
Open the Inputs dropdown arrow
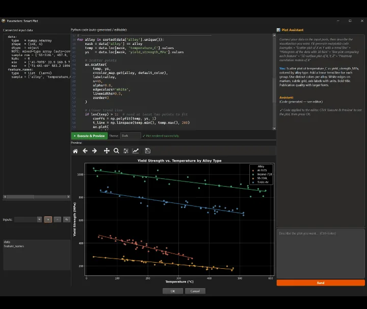[39, 220]
